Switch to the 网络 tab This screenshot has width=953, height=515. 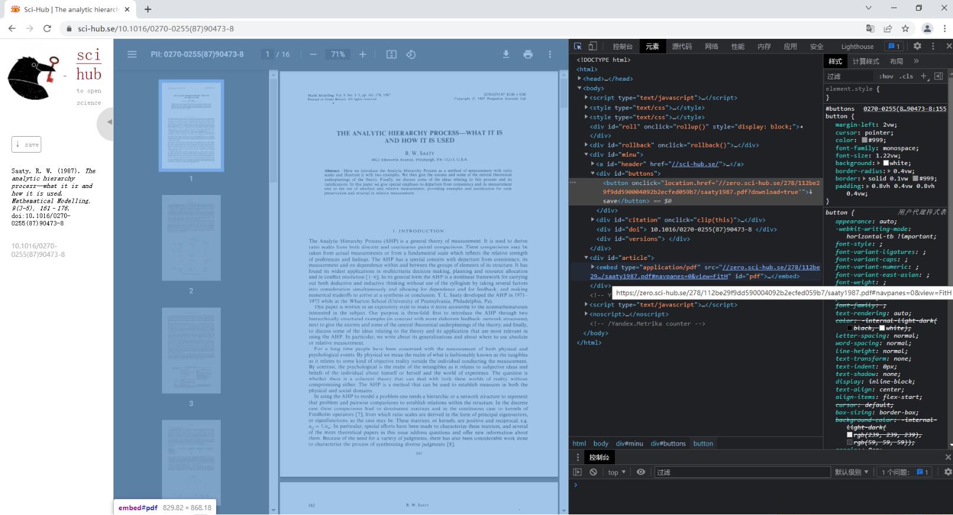[712, 47]
